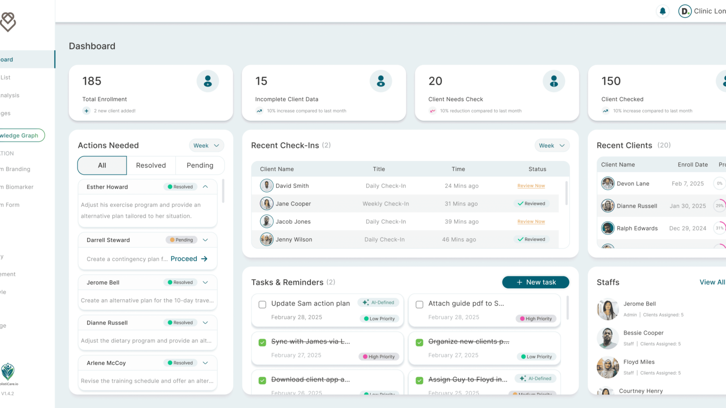Expand Arlene McCoy's action card chevron
The height and width of the screenshot is (408, 726).
tap(206, 363)
